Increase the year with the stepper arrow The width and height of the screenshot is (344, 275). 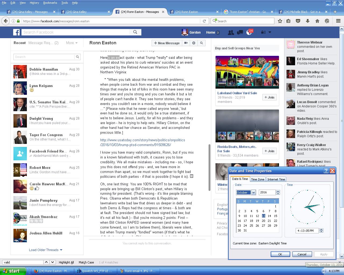278,191
